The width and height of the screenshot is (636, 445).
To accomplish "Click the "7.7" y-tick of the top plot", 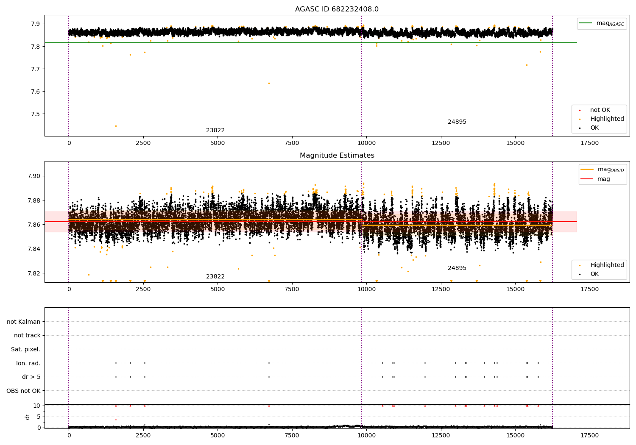I will tap(36, 69).
